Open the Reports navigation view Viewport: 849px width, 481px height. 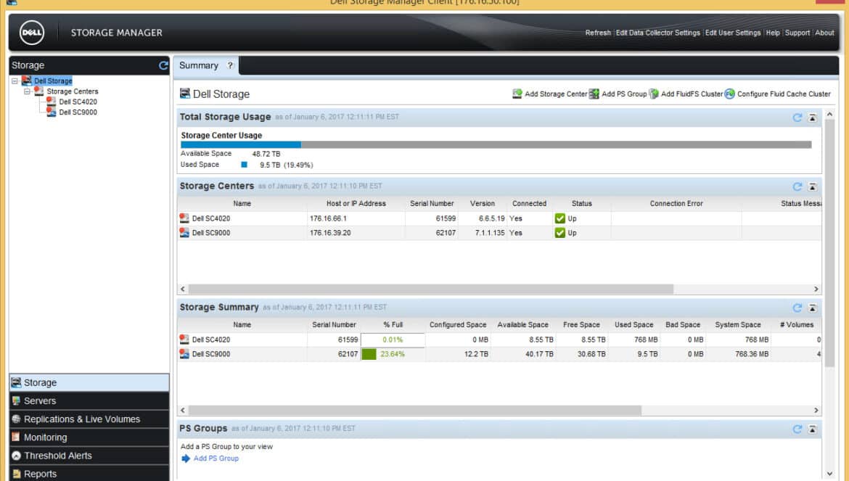coord(89,474)
